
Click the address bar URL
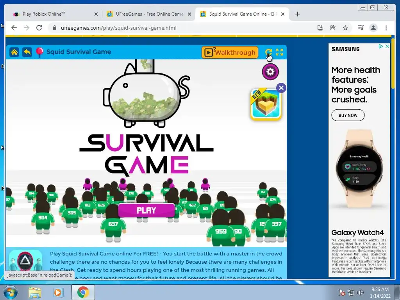point(119,28)
